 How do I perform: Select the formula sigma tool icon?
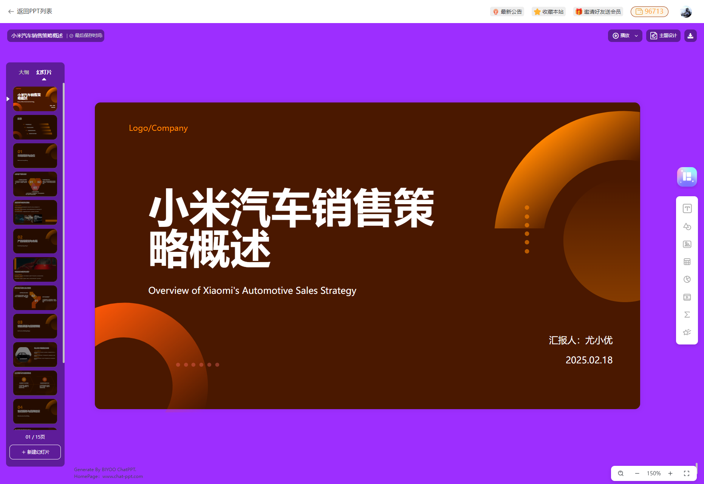tap(687, 315)
